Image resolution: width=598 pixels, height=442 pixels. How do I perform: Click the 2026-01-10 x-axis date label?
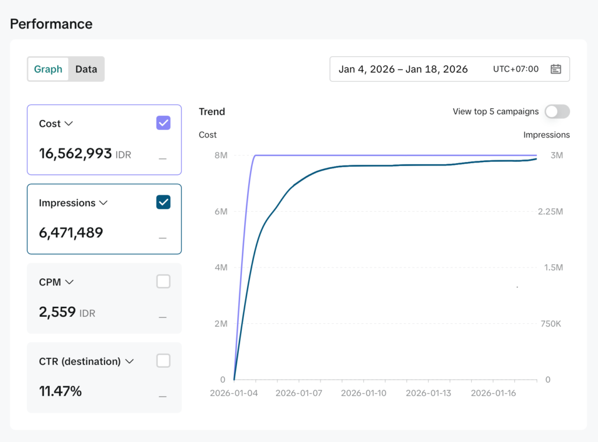point(364,393)
